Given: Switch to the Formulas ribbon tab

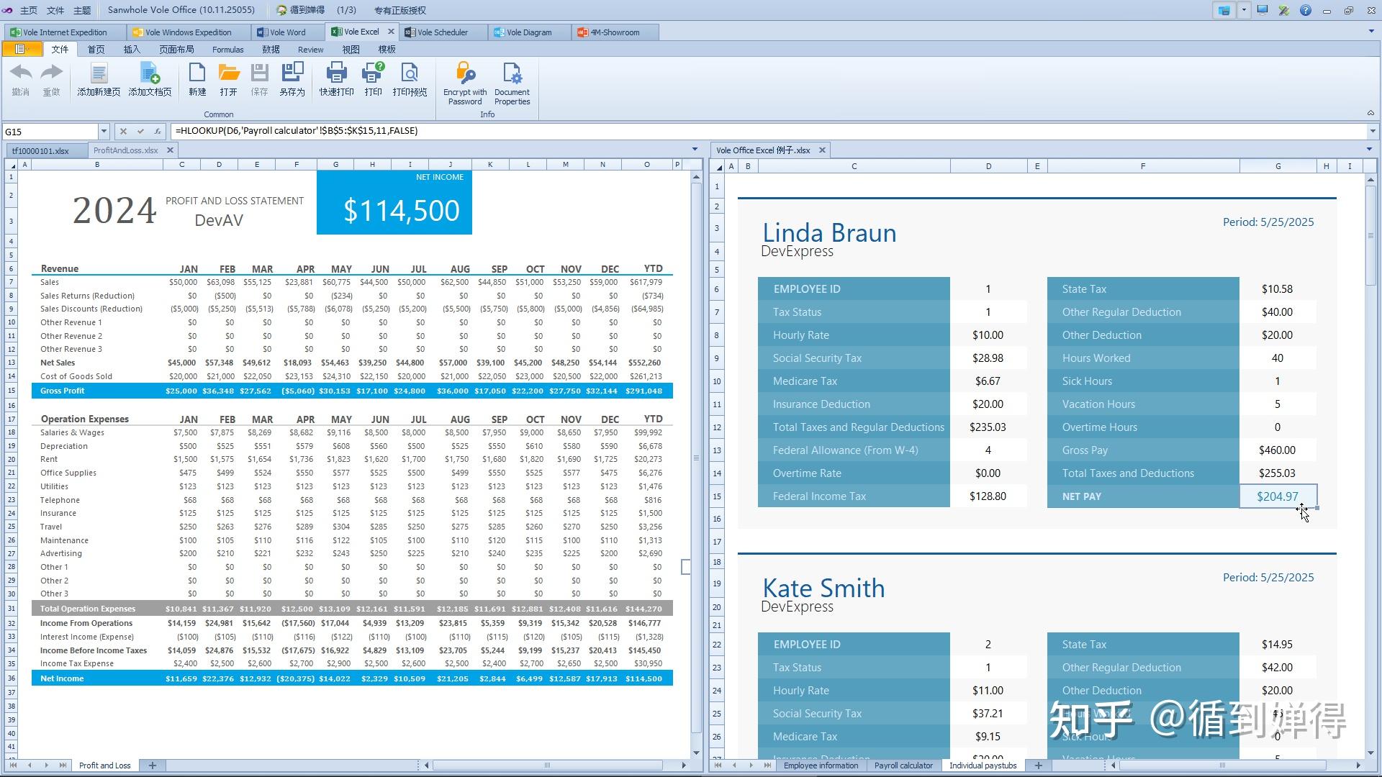Looking at the screenshot, I should click(x=227, y=50).
